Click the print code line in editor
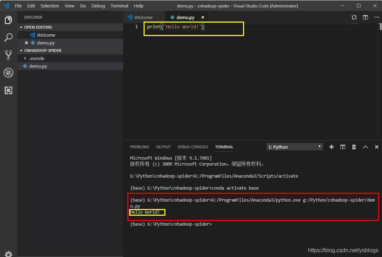 (x=175, y=26)
